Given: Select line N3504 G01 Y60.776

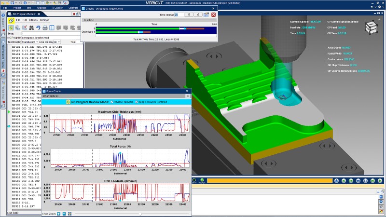Looking at the screenshot, I should 26,127.
